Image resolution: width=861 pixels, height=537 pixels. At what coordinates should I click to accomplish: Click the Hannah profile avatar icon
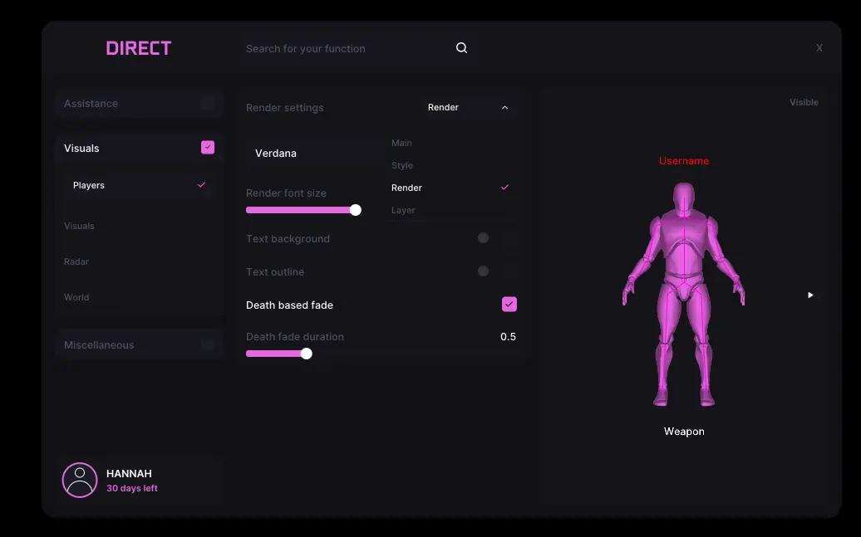coord(80,480)
